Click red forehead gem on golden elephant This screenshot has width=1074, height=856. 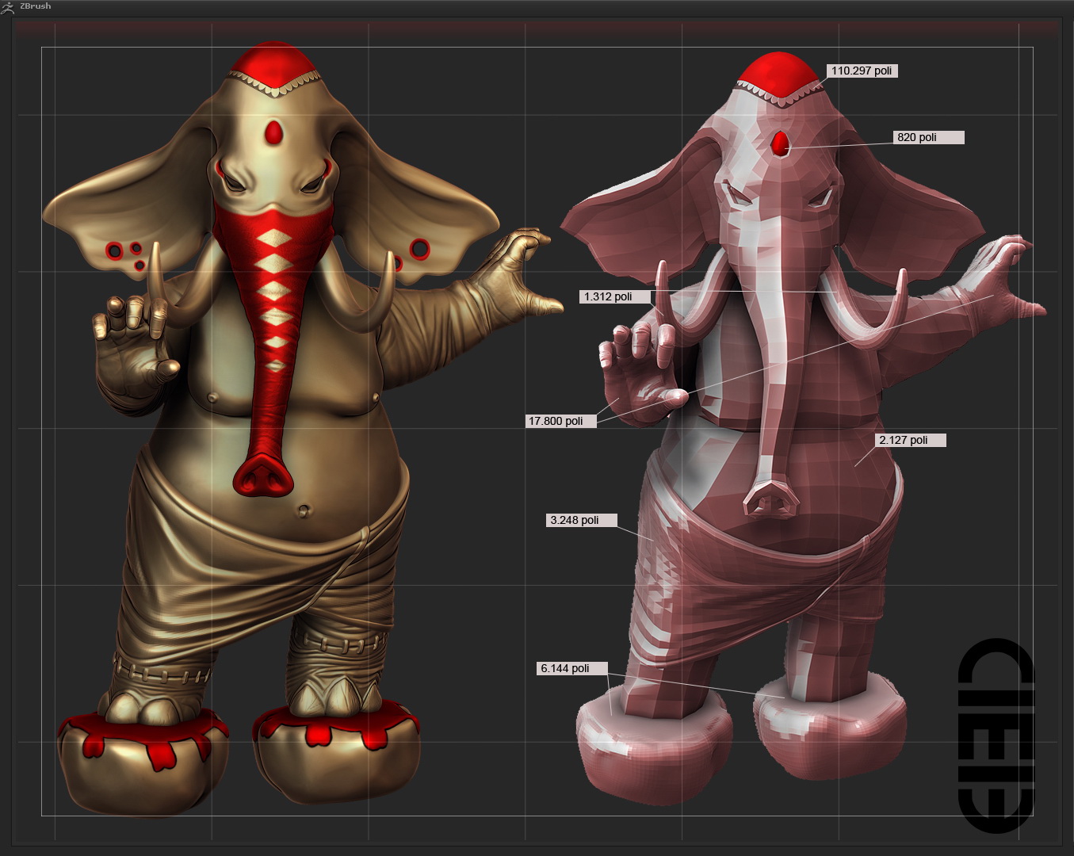click(x=274, y=132)
